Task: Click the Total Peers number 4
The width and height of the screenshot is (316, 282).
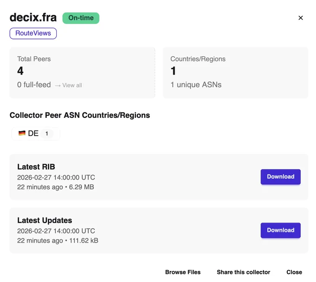Action: pos(20,71)
